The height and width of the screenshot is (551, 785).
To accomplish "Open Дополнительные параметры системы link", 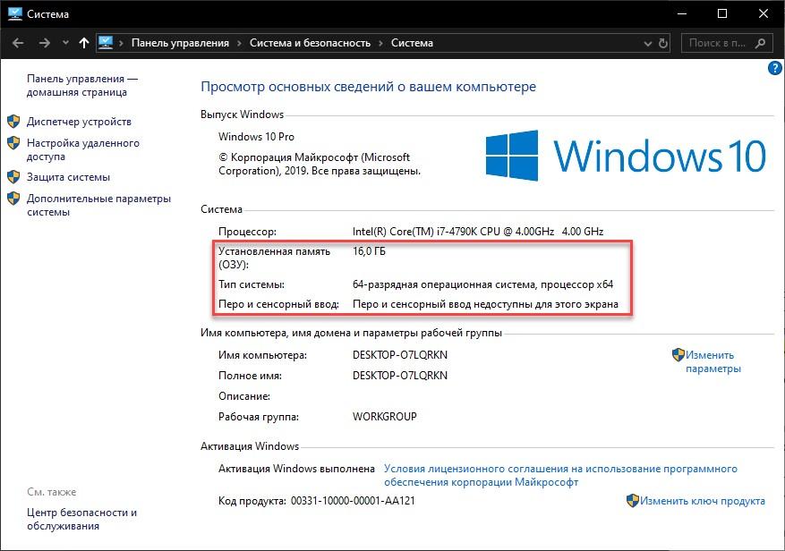I will click(98, 205).
